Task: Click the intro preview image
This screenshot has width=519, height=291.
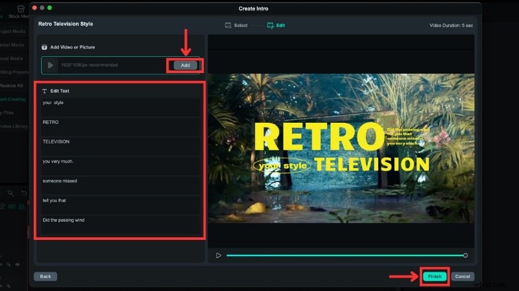Action: click(x=341, y=148)
